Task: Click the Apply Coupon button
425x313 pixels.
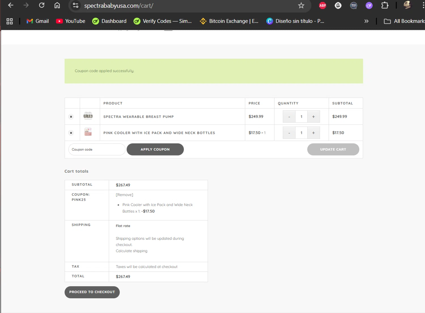Action: coord(155,149)
